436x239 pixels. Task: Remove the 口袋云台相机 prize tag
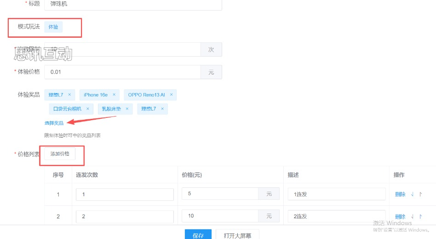(87, 109)
